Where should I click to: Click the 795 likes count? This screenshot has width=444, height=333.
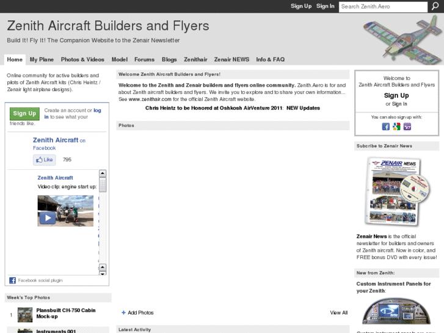point(67,159)
